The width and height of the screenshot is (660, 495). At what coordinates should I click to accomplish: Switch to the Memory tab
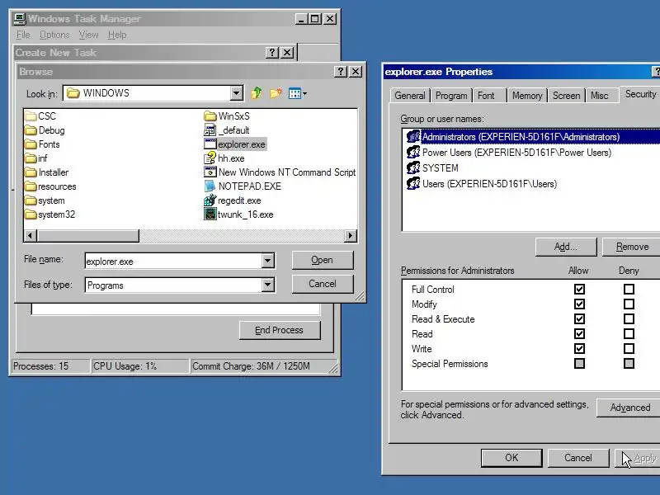click(x=527, y=96)
